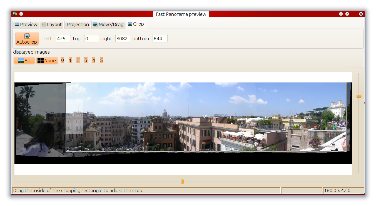Toggle display of image 3
The width and height of the screenshot is (376, 206).
pyautogui.click(x=86, y=60)
